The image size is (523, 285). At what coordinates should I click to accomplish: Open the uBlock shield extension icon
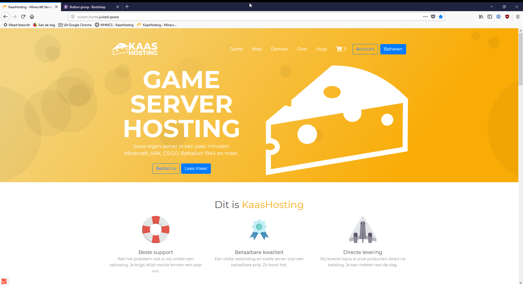coord(507,17)
